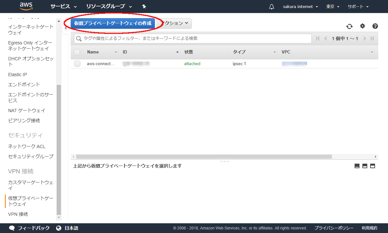Open the アクション dropdown button
Screen dimensions: 388x233
(x=174, y=23)
